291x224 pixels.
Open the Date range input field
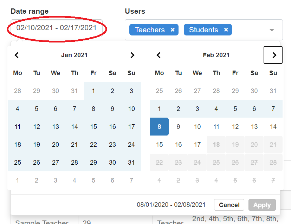click(x=57, y=28)
